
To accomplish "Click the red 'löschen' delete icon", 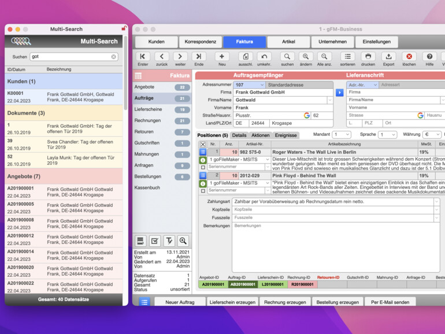I will [409, 57].
